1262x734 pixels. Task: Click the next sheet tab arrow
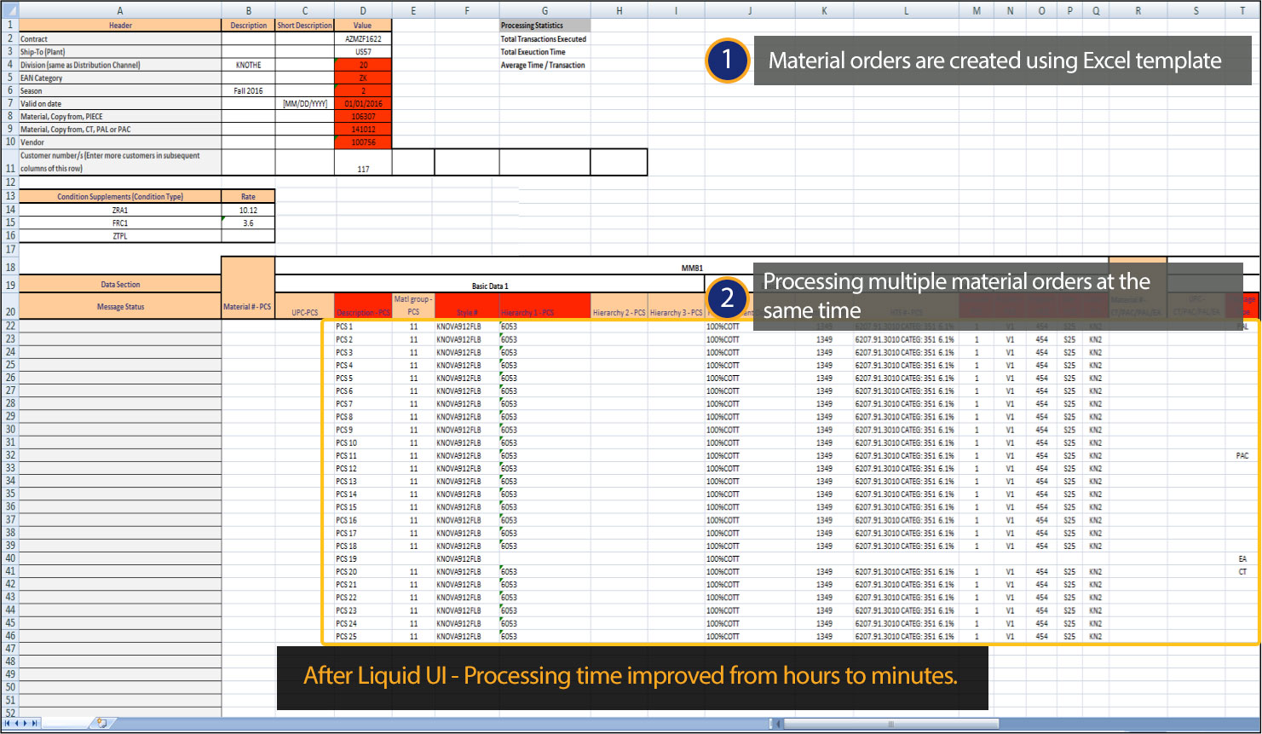[26, 724]
